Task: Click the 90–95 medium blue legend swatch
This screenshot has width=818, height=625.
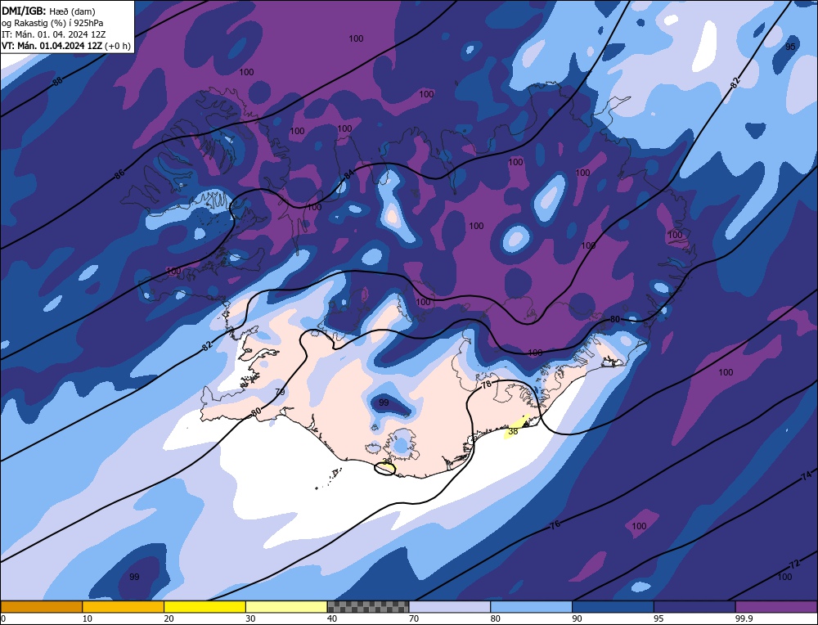Action: [613, 606]
